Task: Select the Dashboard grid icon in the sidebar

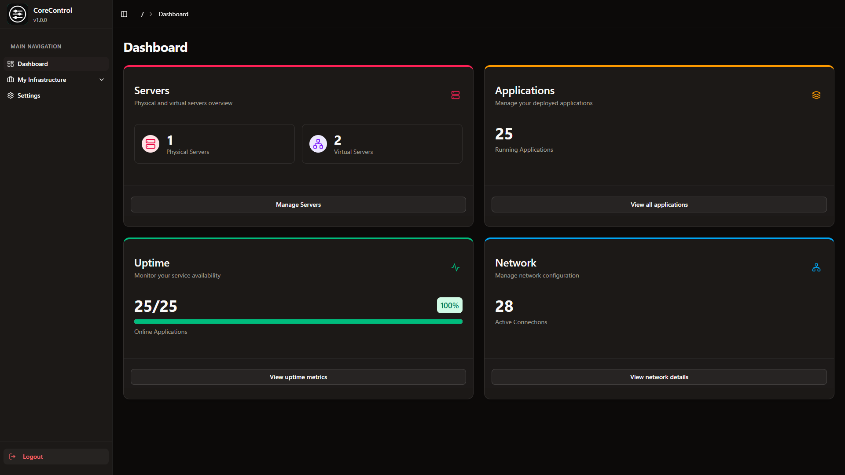Action: click(x=11, y=64)
